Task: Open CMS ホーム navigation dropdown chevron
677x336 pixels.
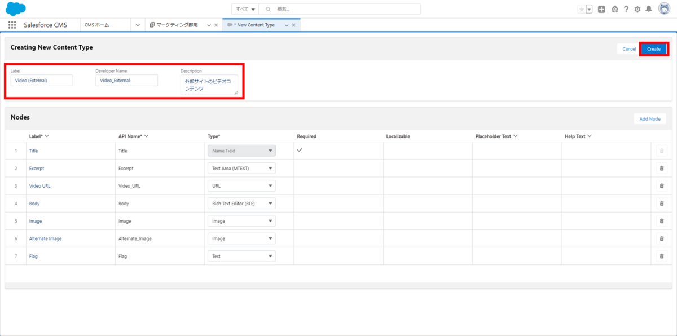Action: click(x=138, y=25)
